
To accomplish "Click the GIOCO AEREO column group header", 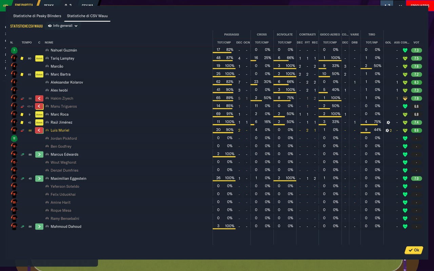I will pos(330,35).
